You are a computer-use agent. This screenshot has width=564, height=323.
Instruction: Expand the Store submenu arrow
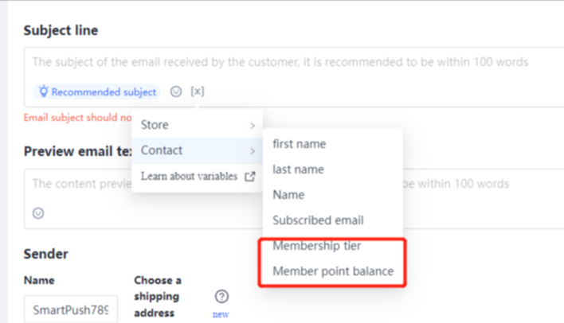(252, 126)
